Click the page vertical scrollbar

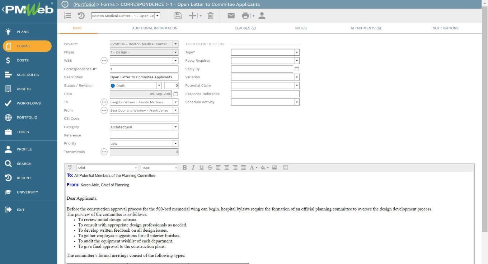pos(485,119)
